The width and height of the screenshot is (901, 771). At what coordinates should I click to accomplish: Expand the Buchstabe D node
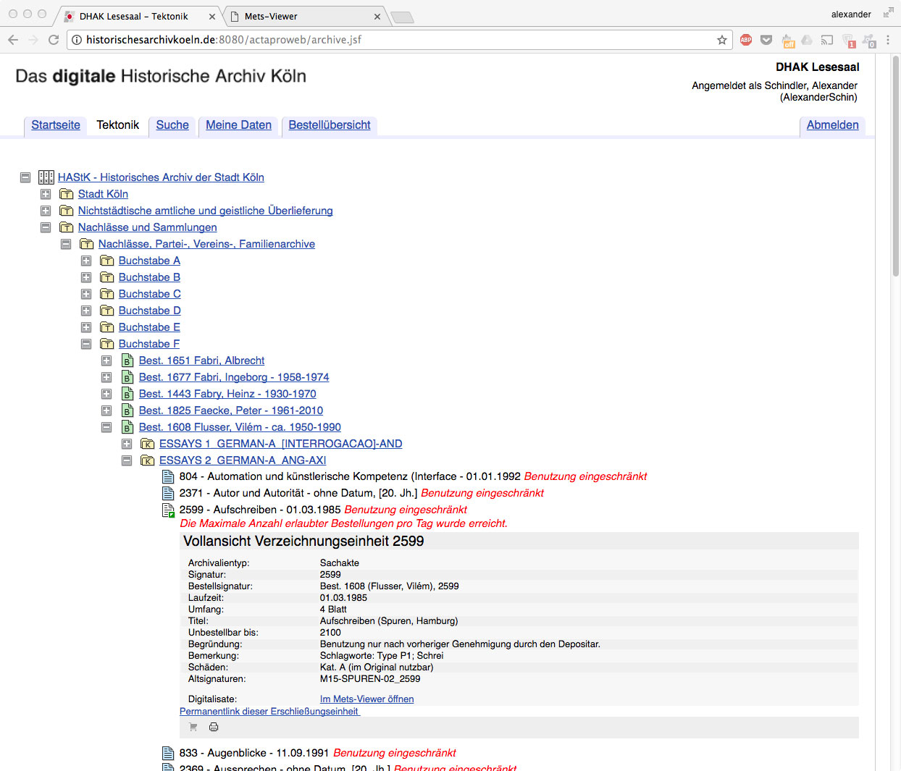pos(86,311)
